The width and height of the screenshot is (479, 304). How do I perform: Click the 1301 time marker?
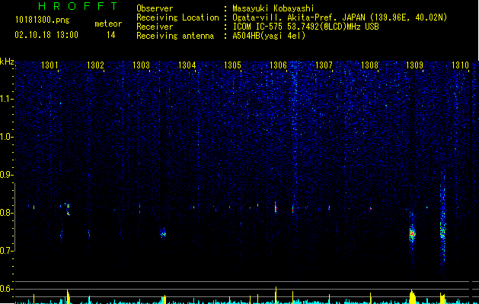pos(49,65)
